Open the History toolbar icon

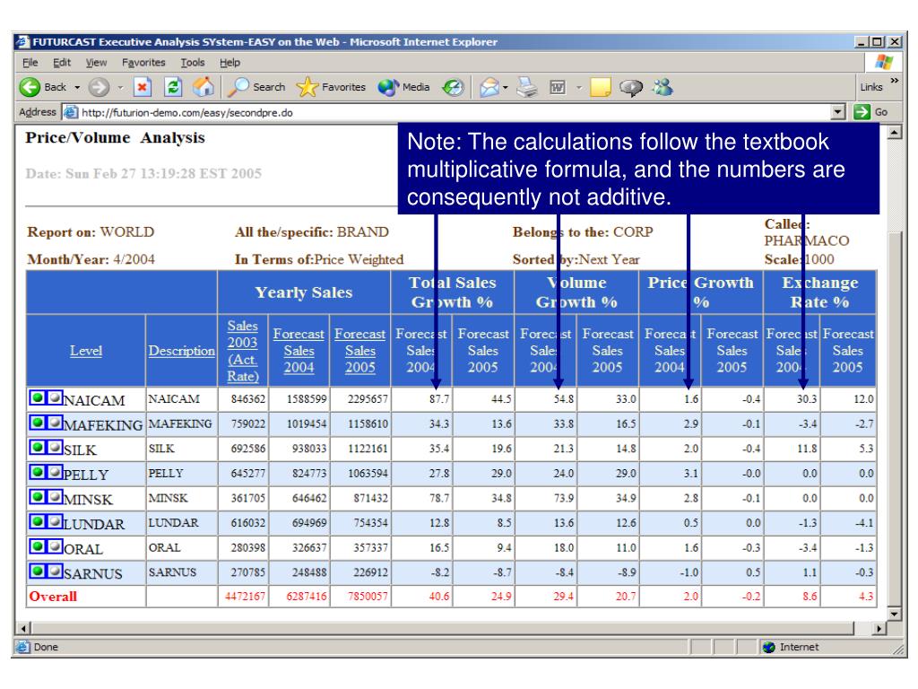pos(453,87)
